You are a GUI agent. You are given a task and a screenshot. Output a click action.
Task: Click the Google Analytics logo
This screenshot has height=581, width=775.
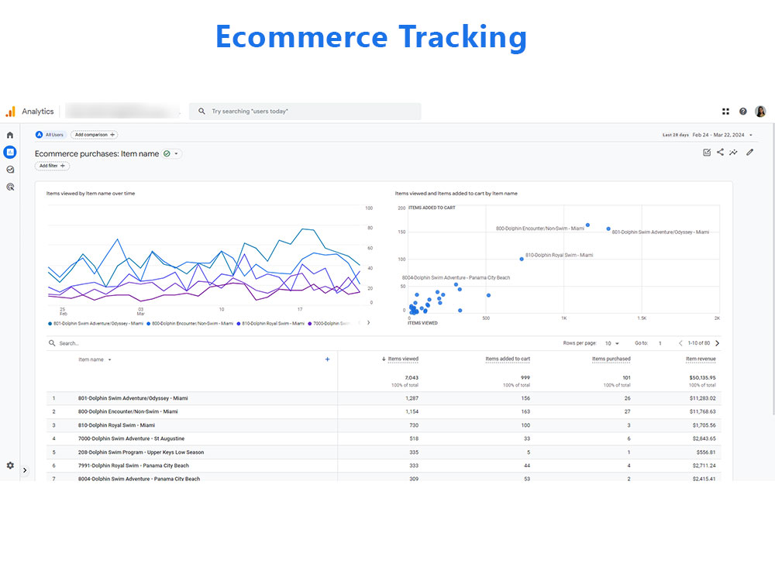(x=10, y=111)
